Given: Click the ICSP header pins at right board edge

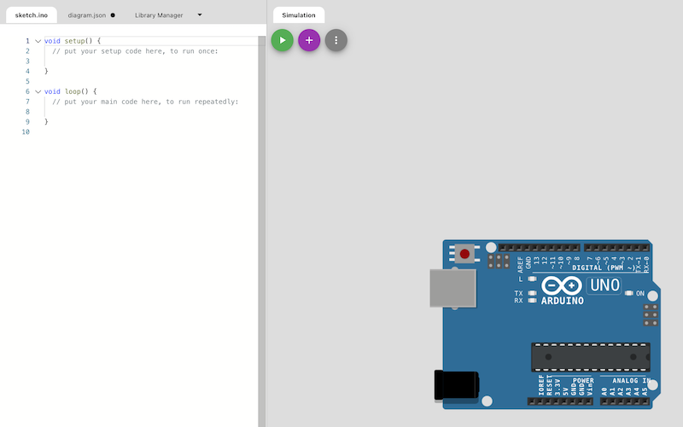Looking at the screenshot, I should tap(651, 315).
